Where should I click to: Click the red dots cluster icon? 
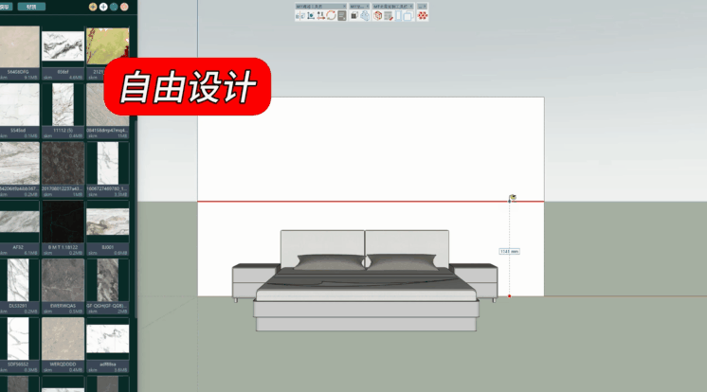pyautogui.click(x=423, y=15)
